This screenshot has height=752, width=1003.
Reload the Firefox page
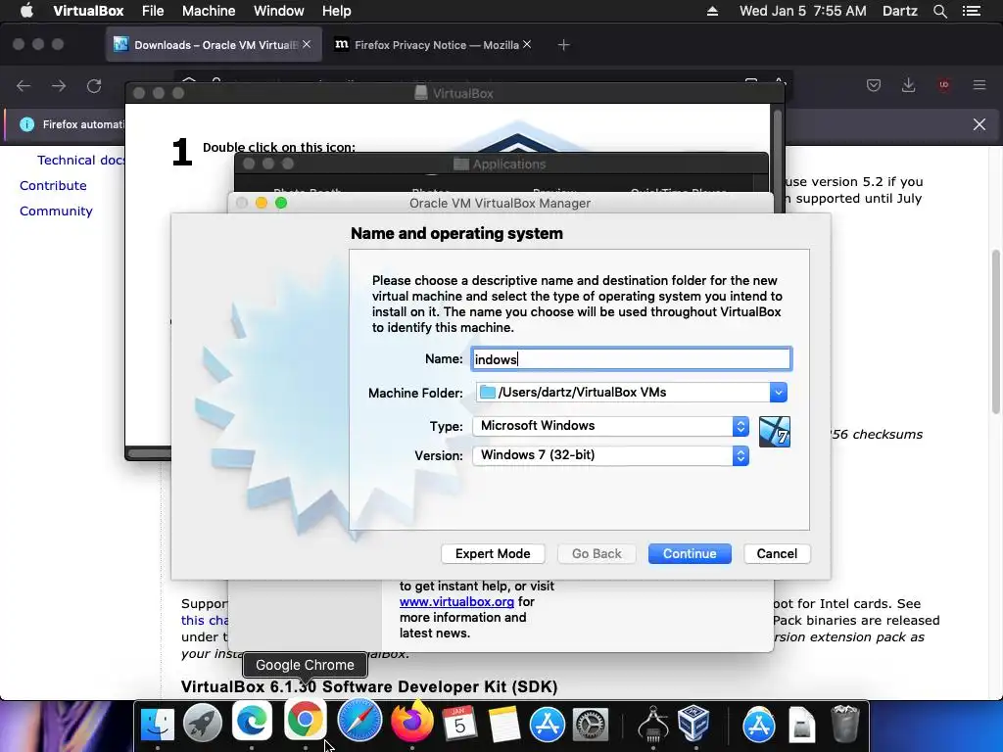[x=94, y=86]
